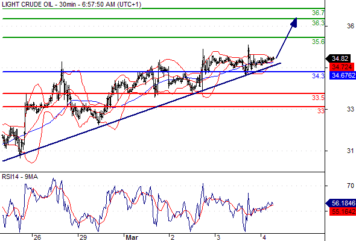Screen dimensions: 356x241
Task: Click the 26 date marker on axis
Action: (x=37, y=237)
